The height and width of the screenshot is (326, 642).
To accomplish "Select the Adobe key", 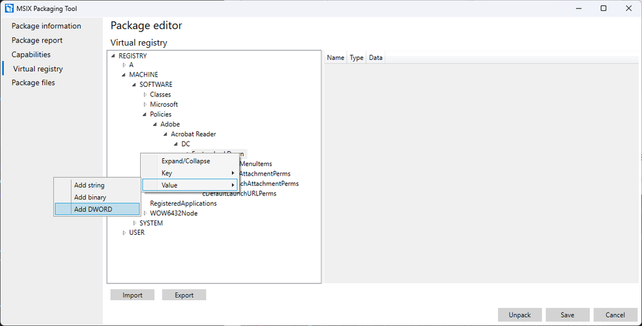I will tap(170, 124).
